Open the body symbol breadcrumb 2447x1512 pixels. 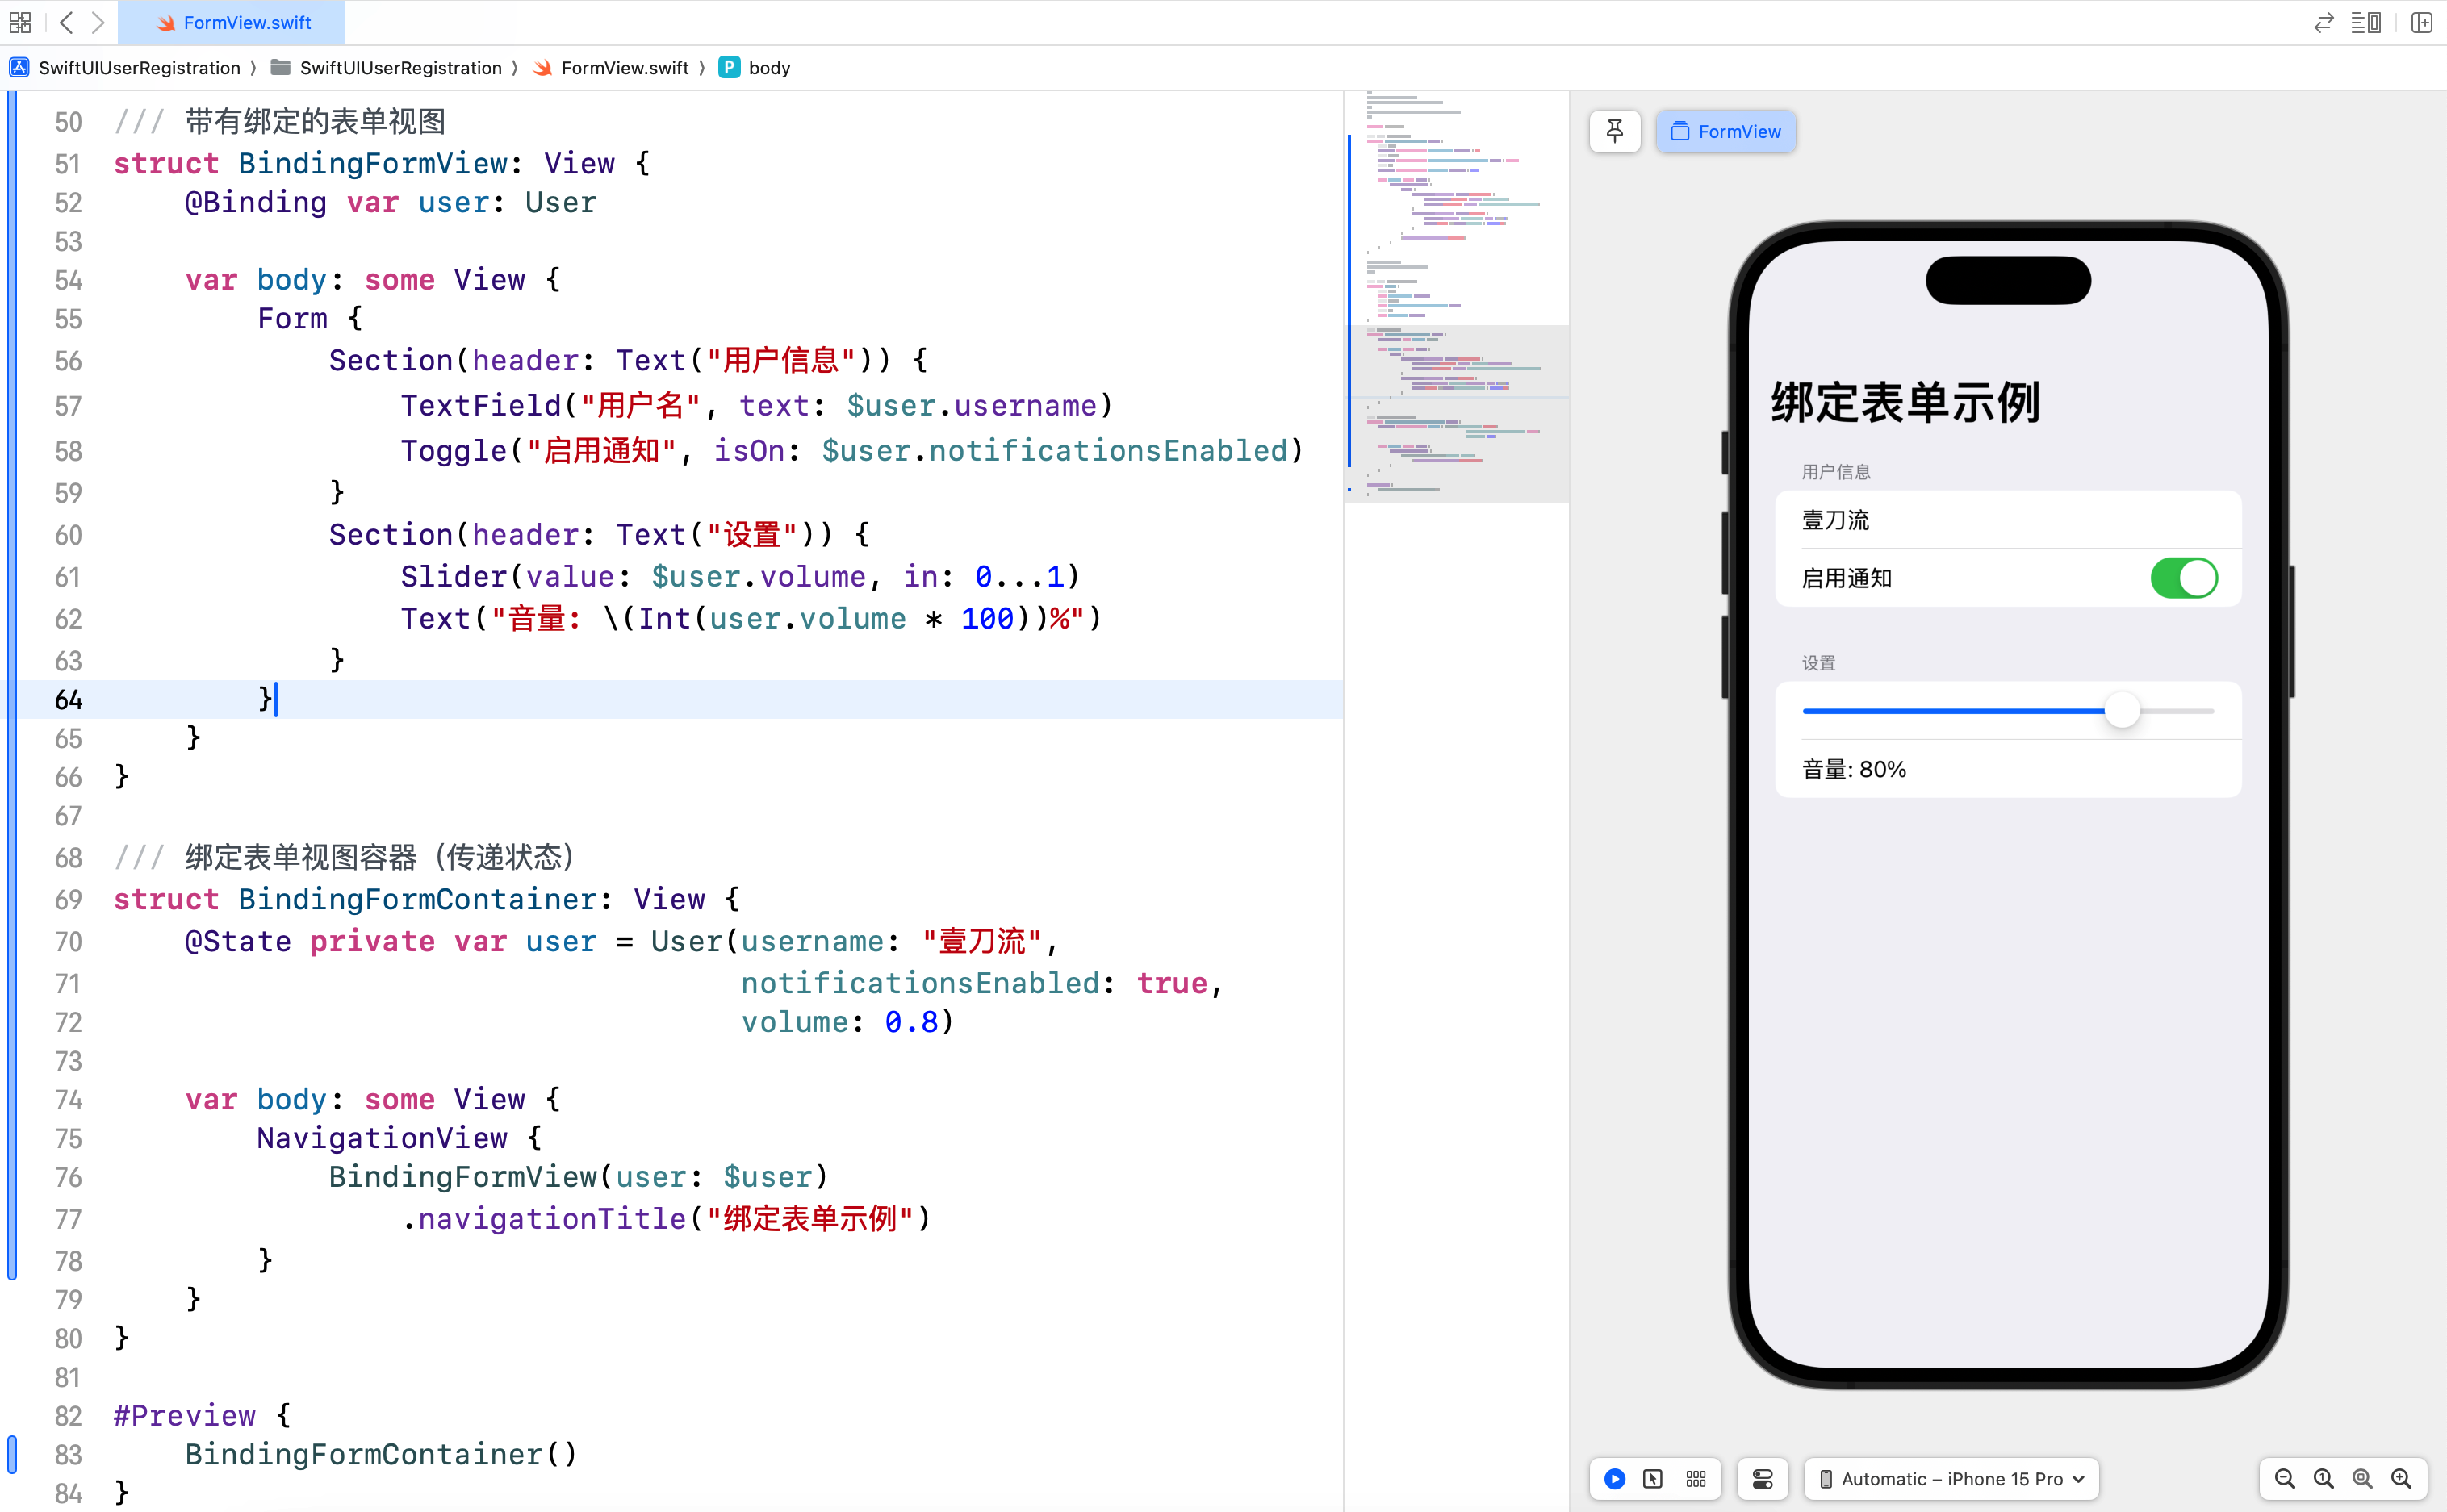tap(755, 68)
